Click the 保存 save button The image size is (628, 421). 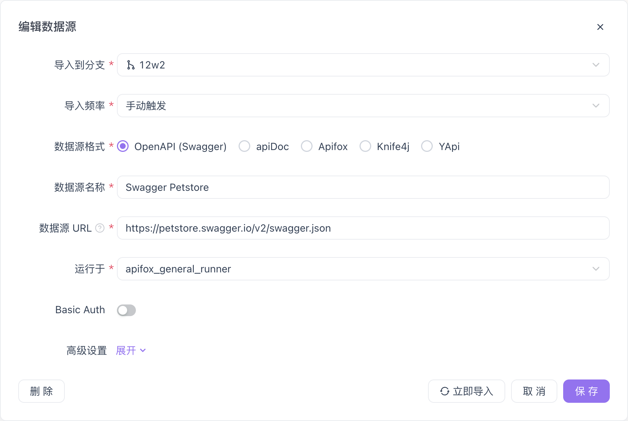pos(586,391)
